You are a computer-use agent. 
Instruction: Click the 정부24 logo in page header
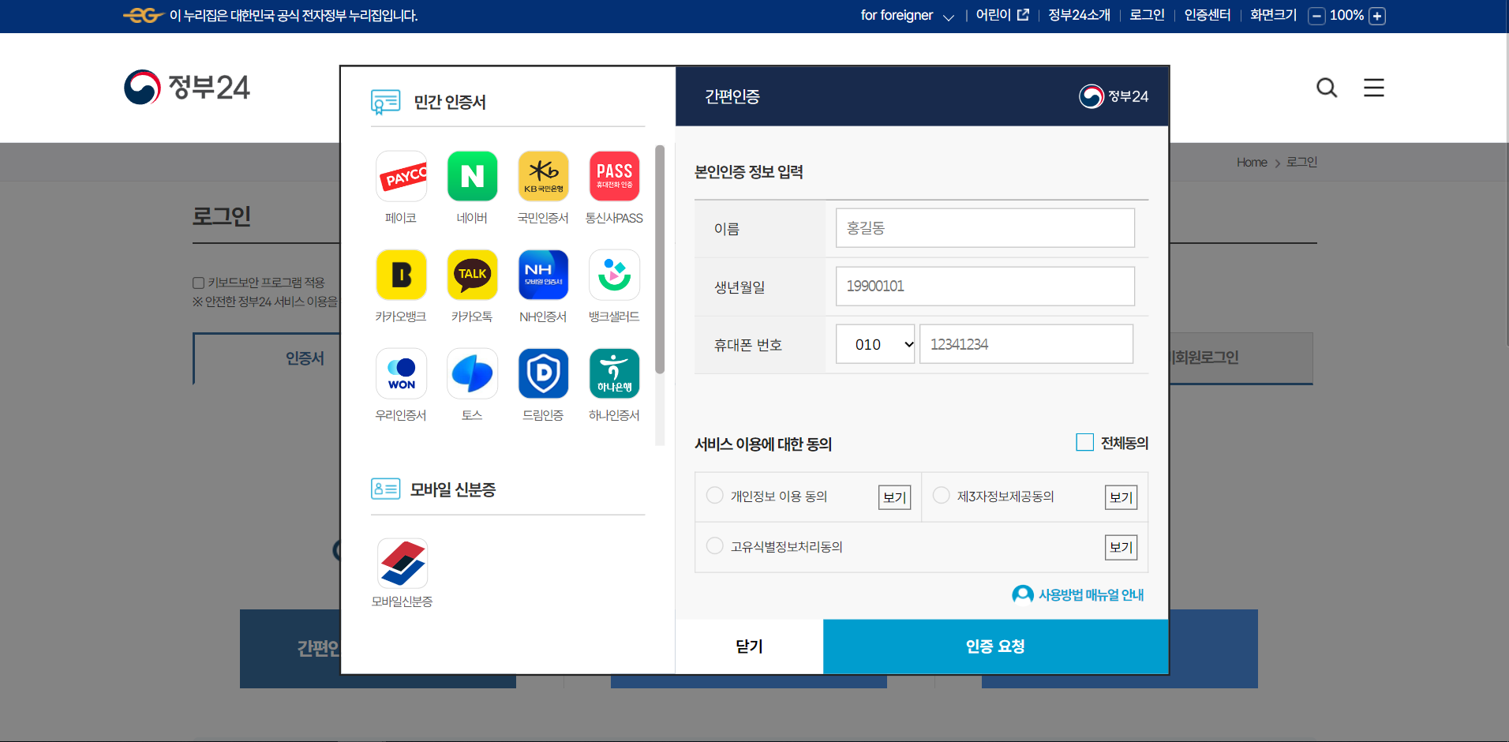click(x=187, y=87)
